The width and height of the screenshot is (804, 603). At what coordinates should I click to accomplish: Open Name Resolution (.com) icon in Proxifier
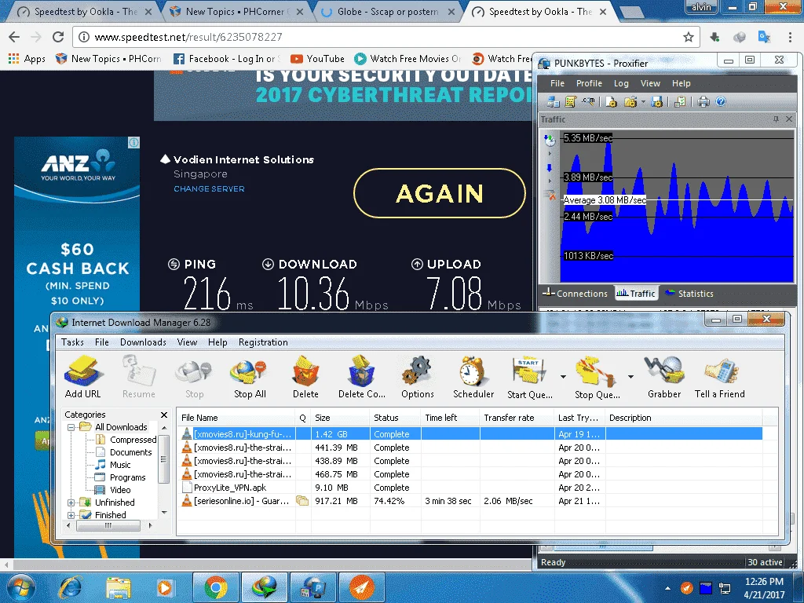588,101
